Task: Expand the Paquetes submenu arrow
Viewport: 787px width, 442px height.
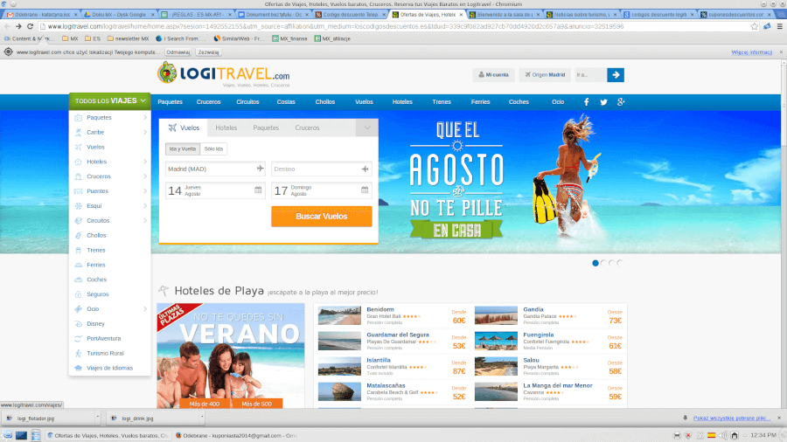Action: coord(145,118)
